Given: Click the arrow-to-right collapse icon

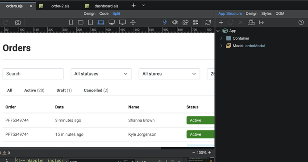Looking at the screenshot, I should pos(261,22).
